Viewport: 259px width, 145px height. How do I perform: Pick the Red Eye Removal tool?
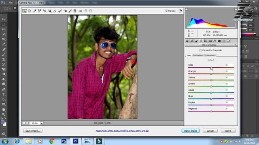click(x=65, y=11)
